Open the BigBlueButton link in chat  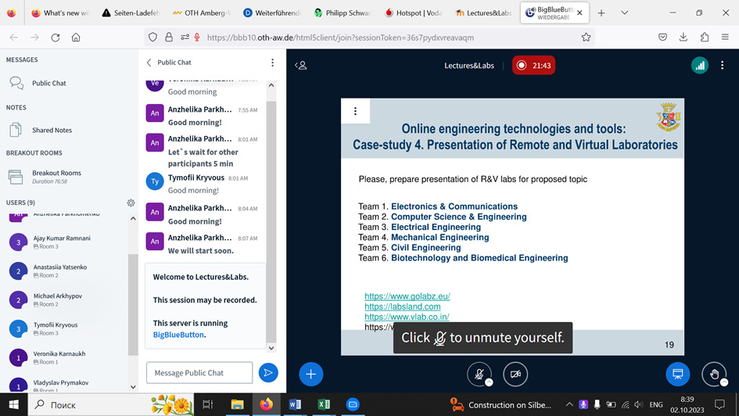point(178,334)
